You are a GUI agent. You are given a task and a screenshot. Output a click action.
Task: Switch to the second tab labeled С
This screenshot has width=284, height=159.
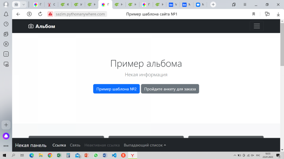[x=51, y=5]
